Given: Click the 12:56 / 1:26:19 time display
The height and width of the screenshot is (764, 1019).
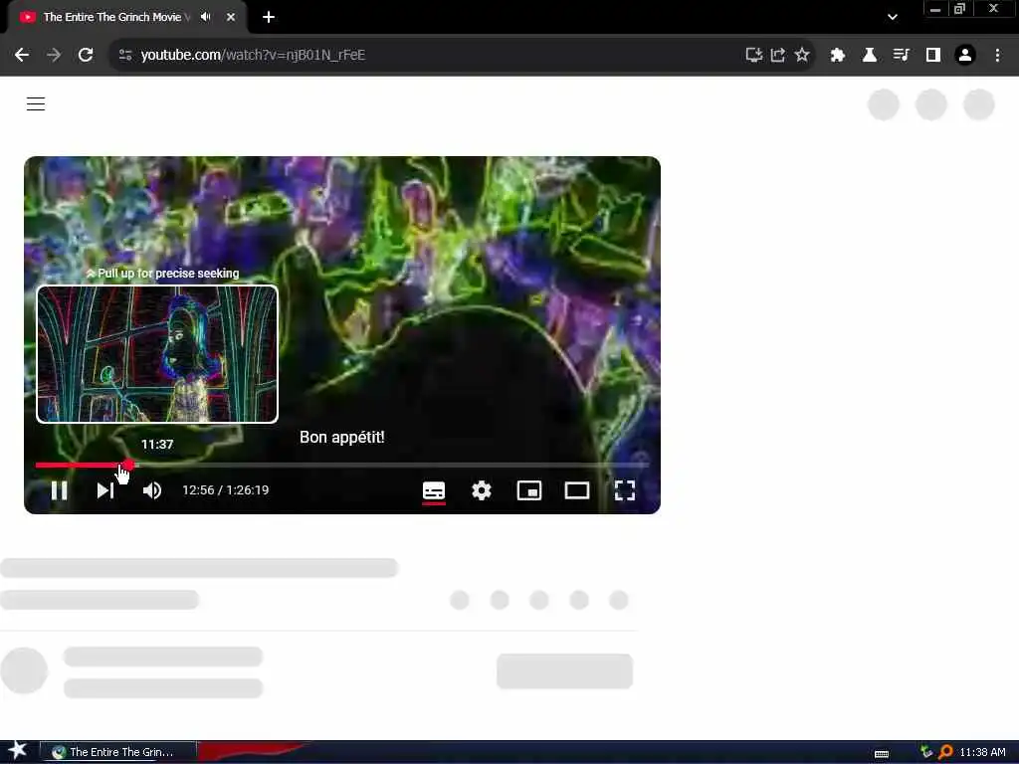Looking at the screenshot, I should (226, 489).
